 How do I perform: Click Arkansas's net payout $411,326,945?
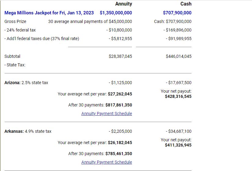(x=178, y=145)
